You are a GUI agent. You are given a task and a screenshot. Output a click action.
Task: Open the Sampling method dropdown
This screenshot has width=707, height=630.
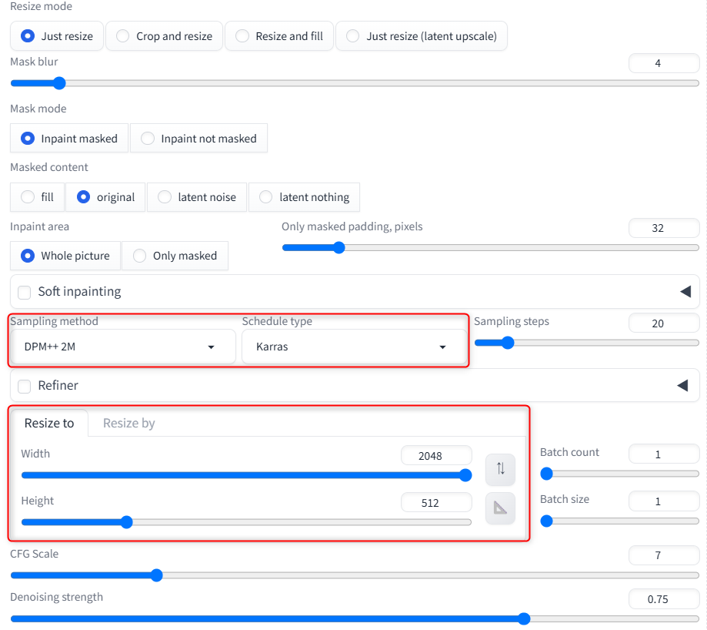(x=123, y=347)
